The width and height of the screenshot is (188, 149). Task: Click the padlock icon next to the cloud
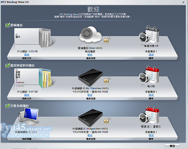[x=107, y=39]
